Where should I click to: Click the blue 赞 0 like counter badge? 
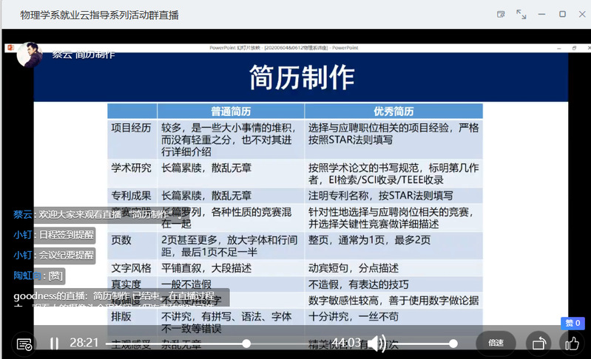[x=573, y=323]
